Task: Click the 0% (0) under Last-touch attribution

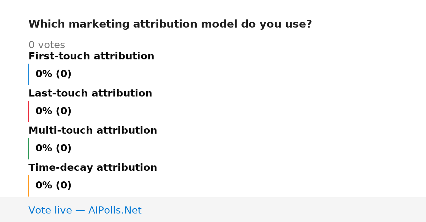Action: tap(54, 111)
